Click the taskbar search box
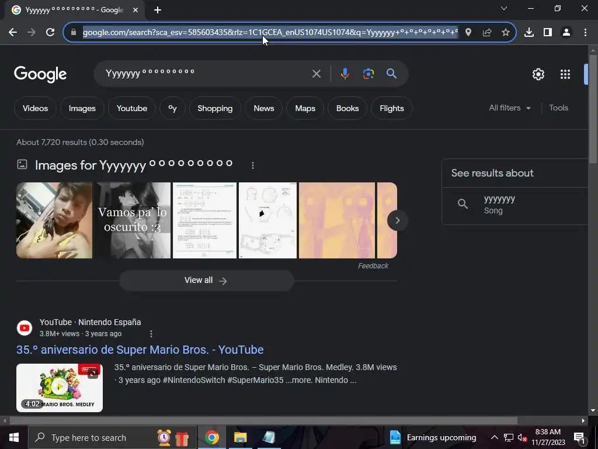Viewport: 598px width, 449px height. click(113, 437)
